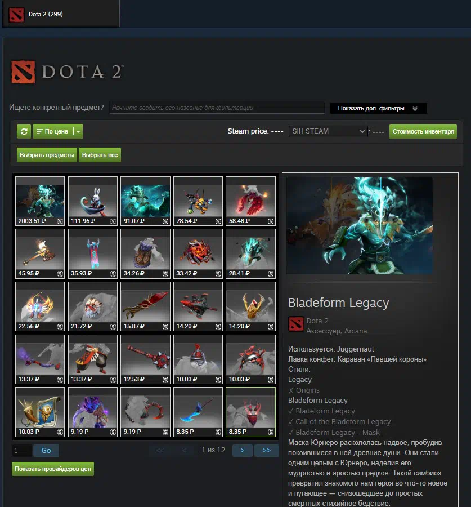
Task: Select the hammer item priced 45.95 ₽
Action: [40, 253]
